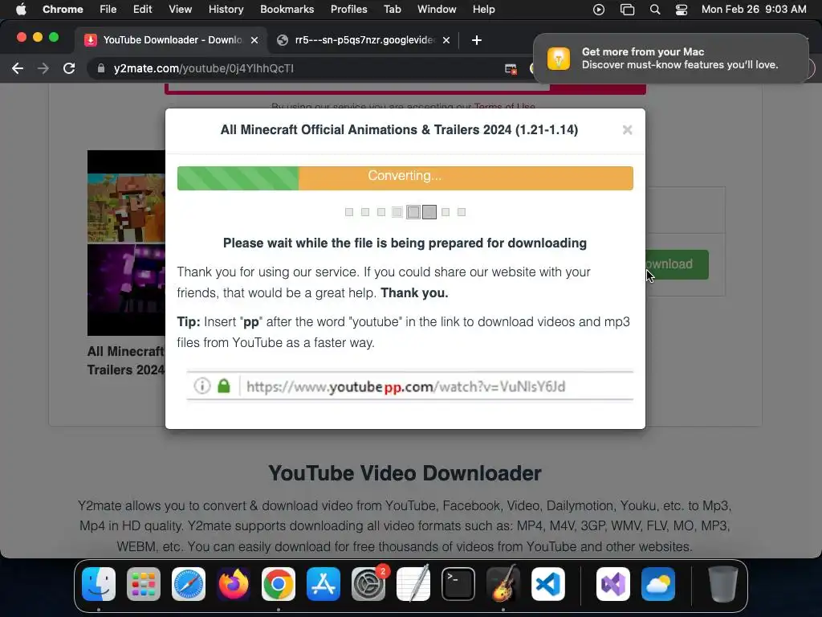Open Google Chrome from the Dock
The height and width of the screenshot is (617, 822).
click(279, 584)
